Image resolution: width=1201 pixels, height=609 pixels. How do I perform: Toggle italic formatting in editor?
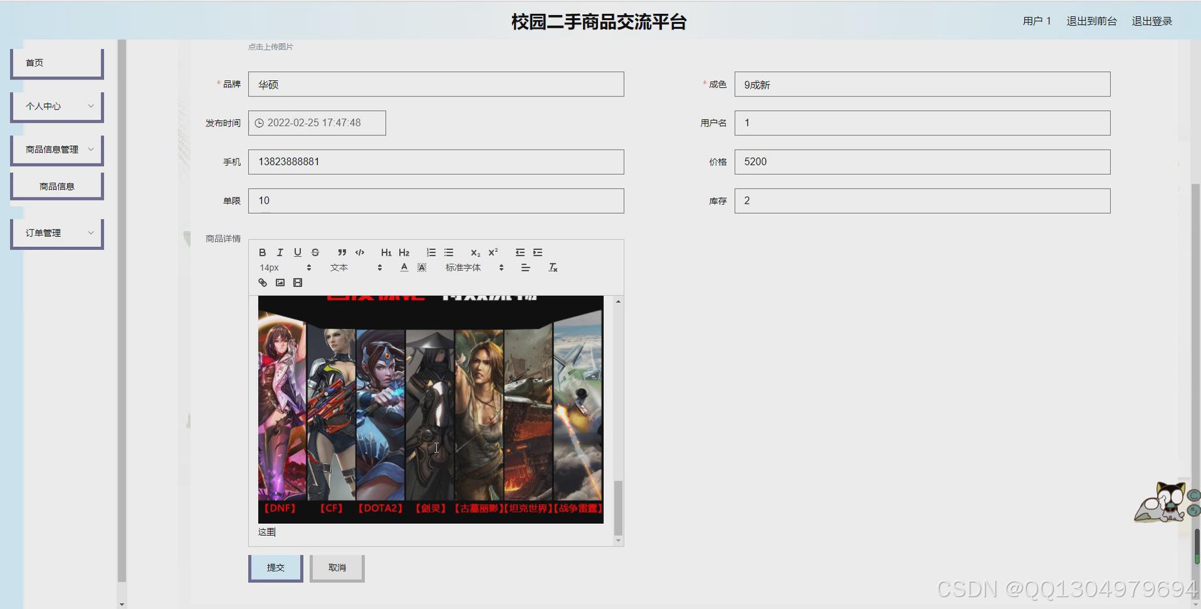click(x=280, y=252)
